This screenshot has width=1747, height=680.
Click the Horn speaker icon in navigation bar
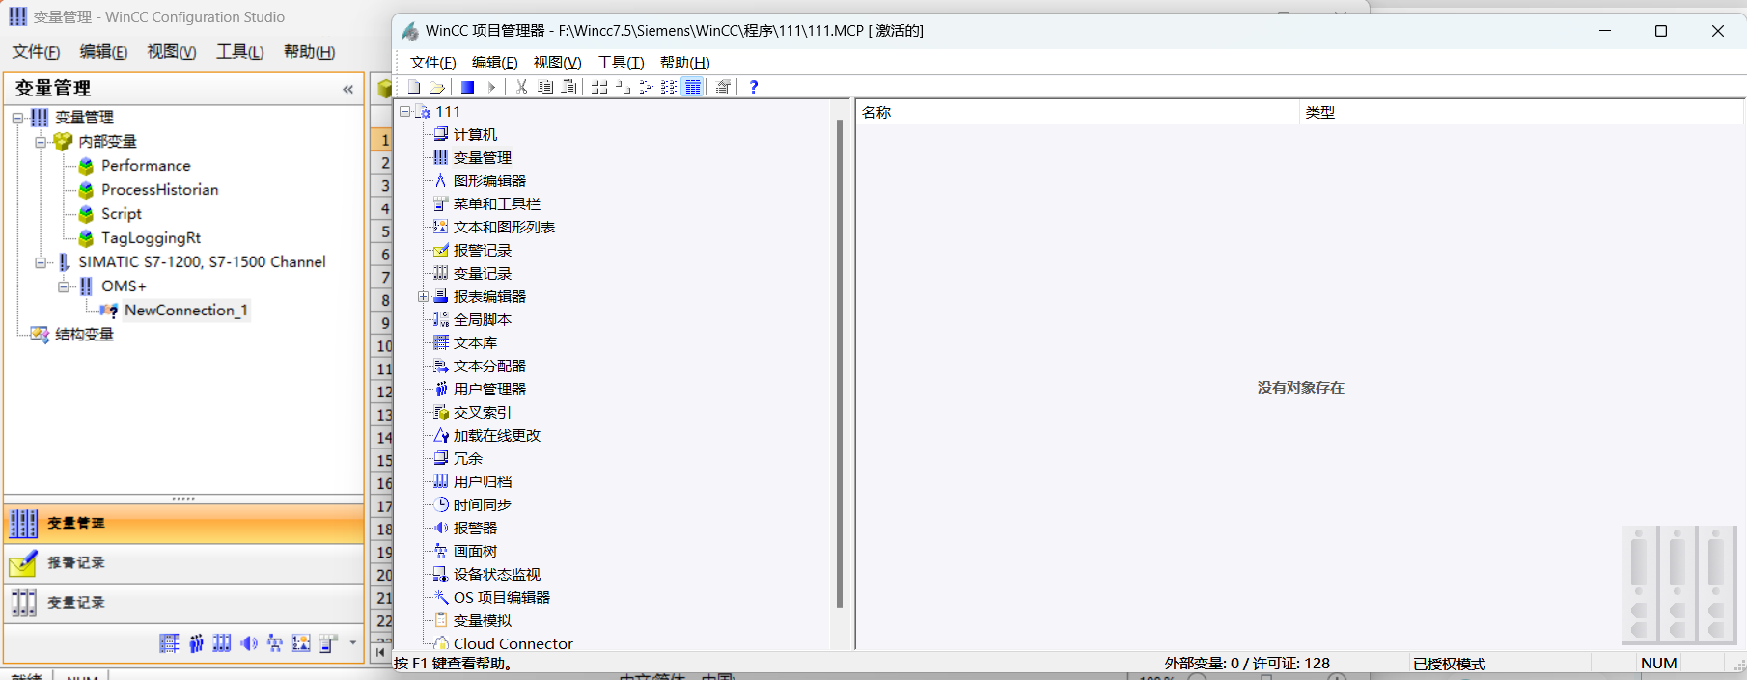coord(249,643)
